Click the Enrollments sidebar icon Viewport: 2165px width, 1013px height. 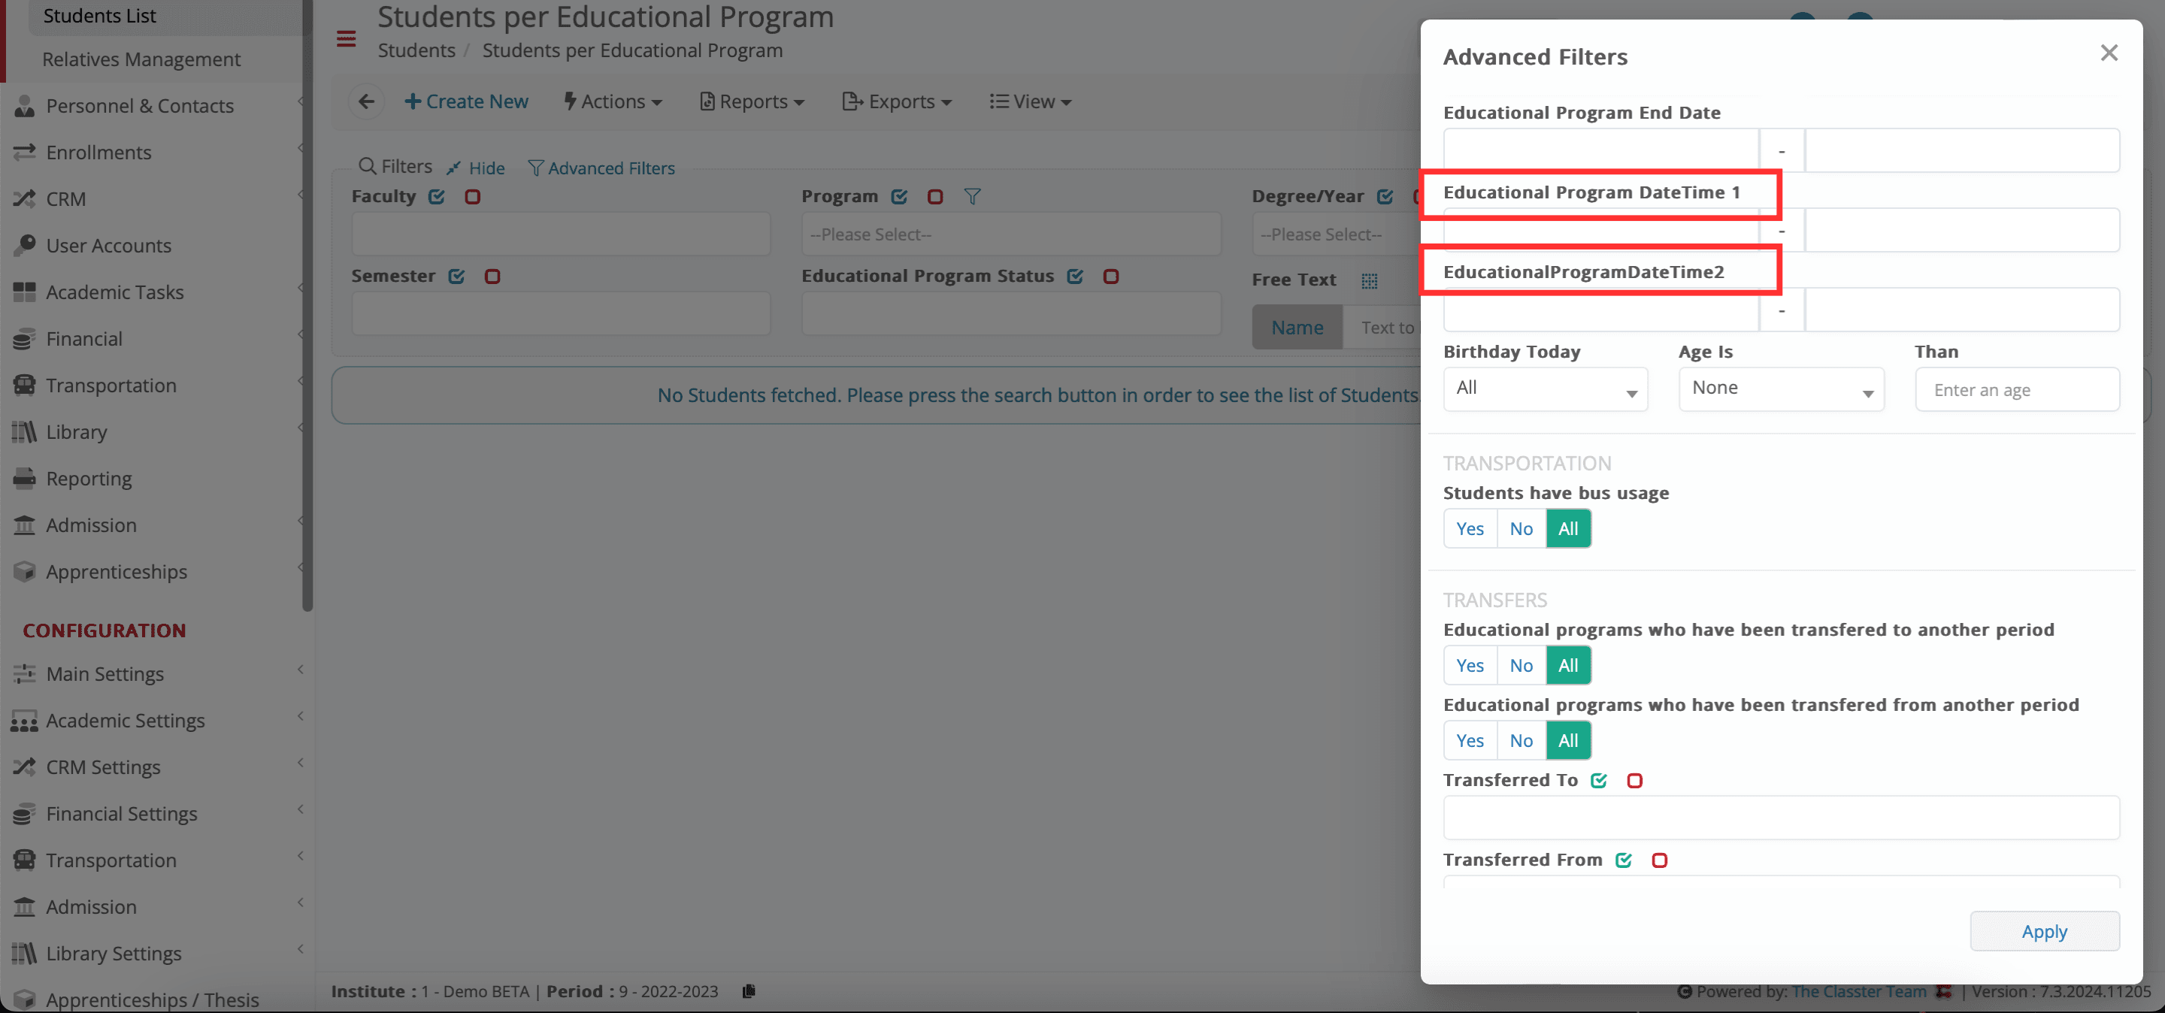[x=24, y=152]
